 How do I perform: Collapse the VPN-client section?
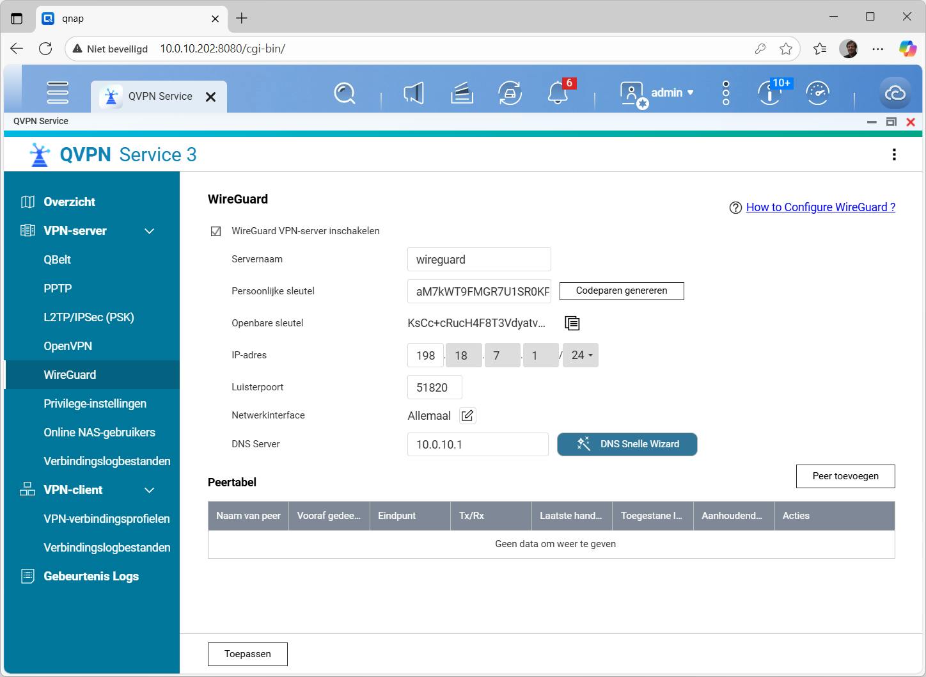coord(150,490)
